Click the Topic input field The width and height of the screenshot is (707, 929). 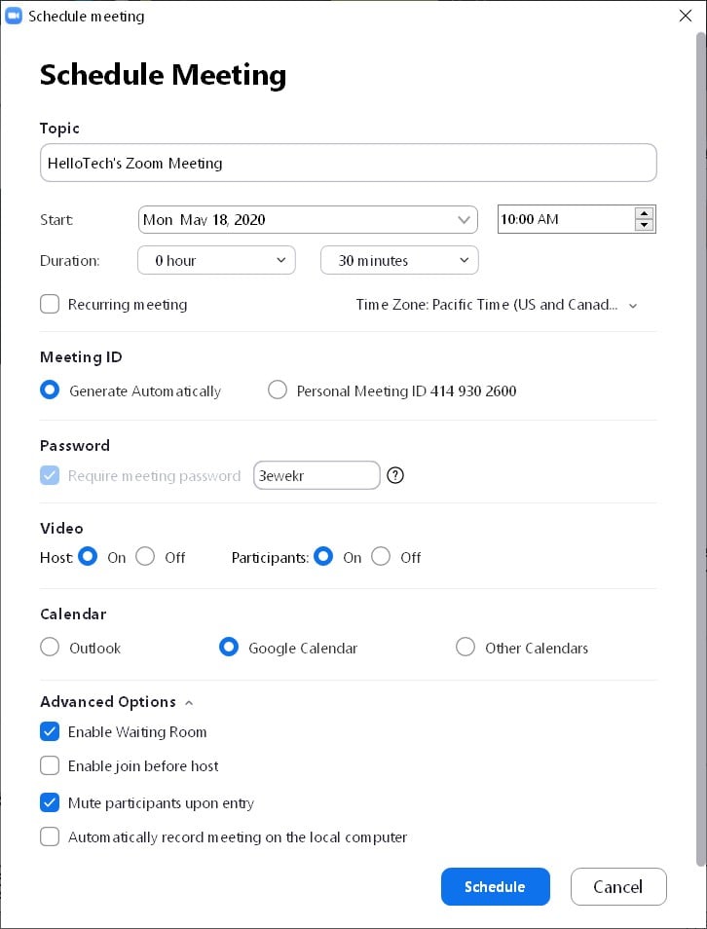pyautogui.click(x=347, y=162)
